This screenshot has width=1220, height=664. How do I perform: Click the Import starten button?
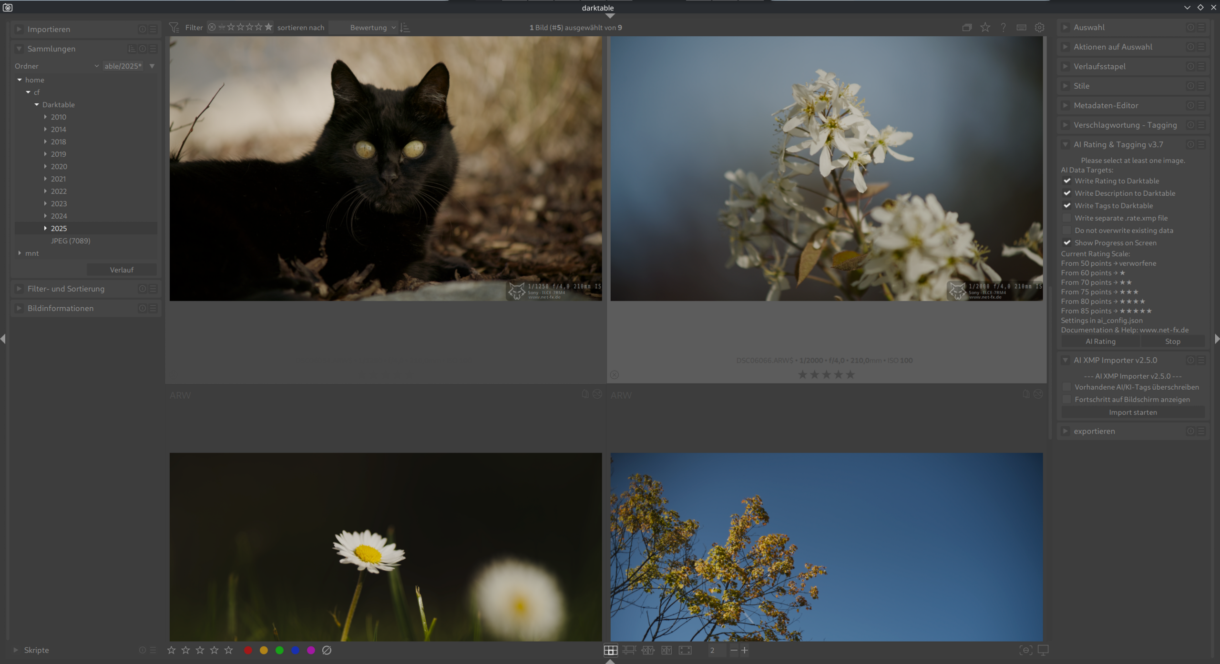click(1132, 412)
